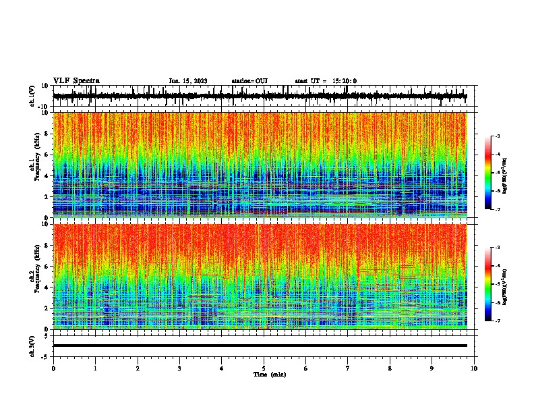Click the "8" kHz tick on ch.2 frequency axis
This screenshot has width=534, height=413.
click(x=47, y=246)
